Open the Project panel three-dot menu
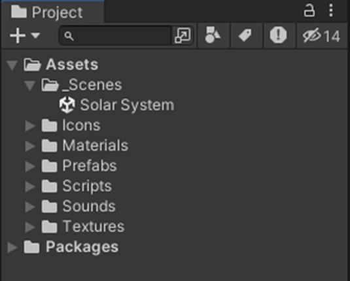 tap(331, 10)
